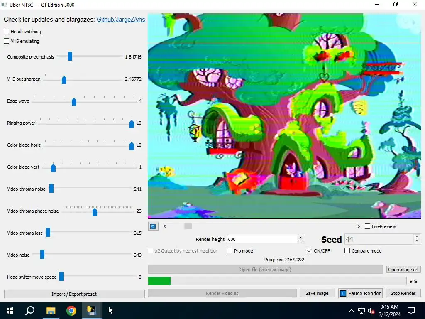Click the Video chroma loss value 315
Screen dimensions: 425x319
[x=138, y=233]
